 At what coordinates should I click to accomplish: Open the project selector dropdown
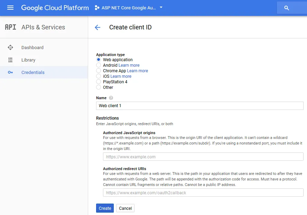[129, 8]
